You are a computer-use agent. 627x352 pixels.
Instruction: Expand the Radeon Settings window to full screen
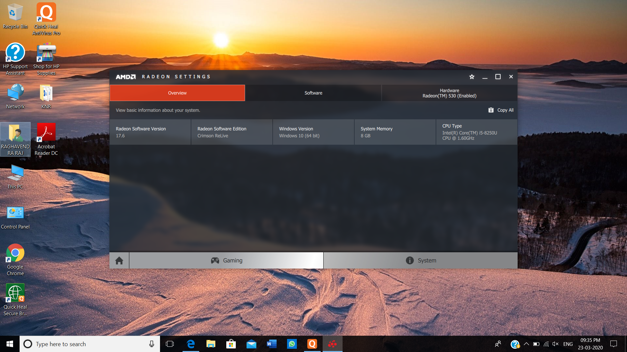click(497, 77)
